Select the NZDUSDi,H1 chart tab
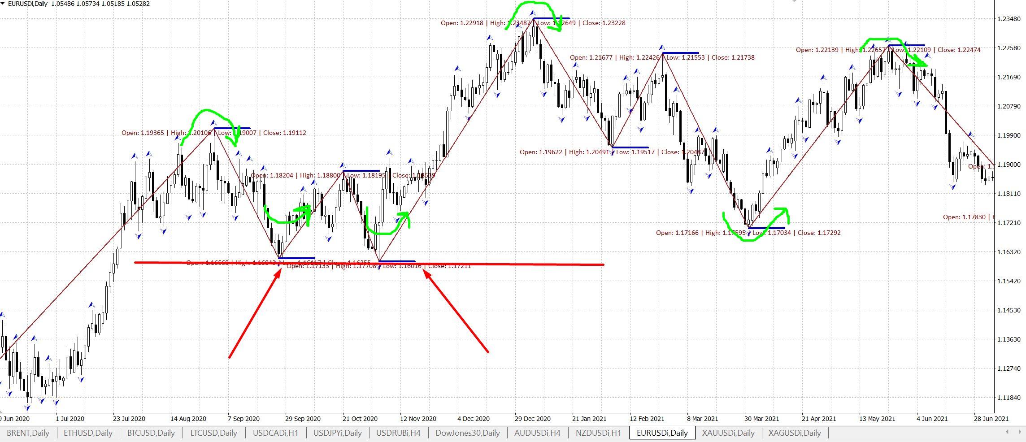Screen dimensions: 1026x442 pyautogui.click(x=598, y=433)
